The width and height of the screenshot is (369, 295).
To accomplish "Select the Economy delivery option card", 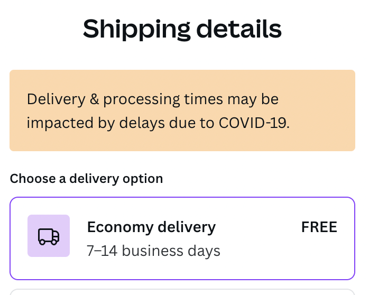I will click(x=182, y=238).
